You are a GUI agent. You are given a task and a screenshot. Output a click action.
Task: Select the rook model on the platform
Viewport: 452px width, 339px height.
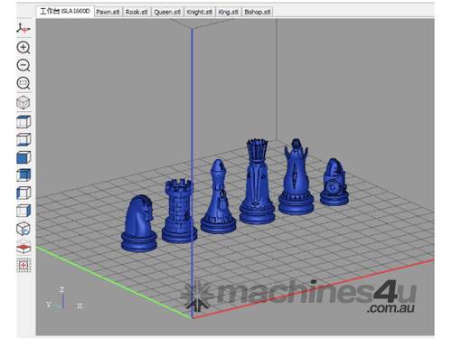coord(179,211)
